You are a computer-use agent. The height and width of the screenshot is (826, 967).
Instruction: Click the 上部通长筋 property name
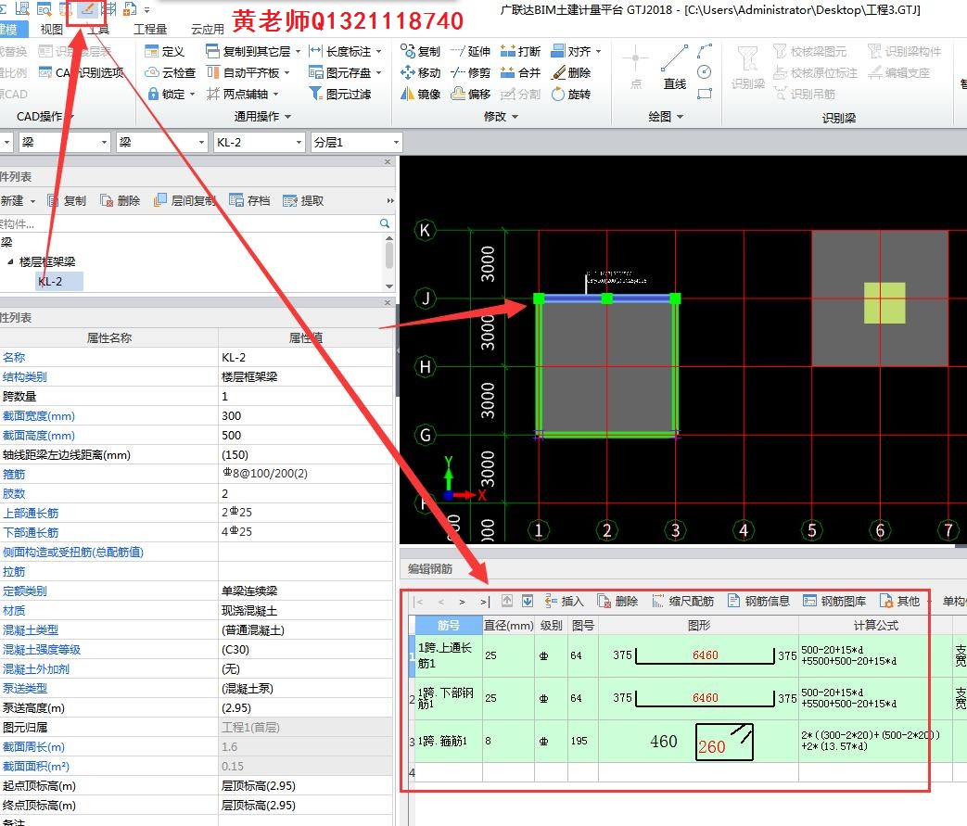[x=31, y=513]
